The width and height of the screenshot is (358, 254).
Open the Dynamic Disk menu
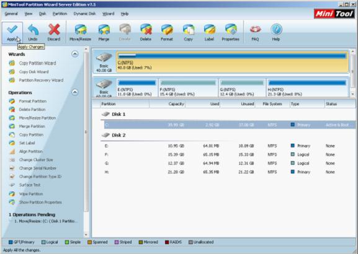click(x=84, y=14)
